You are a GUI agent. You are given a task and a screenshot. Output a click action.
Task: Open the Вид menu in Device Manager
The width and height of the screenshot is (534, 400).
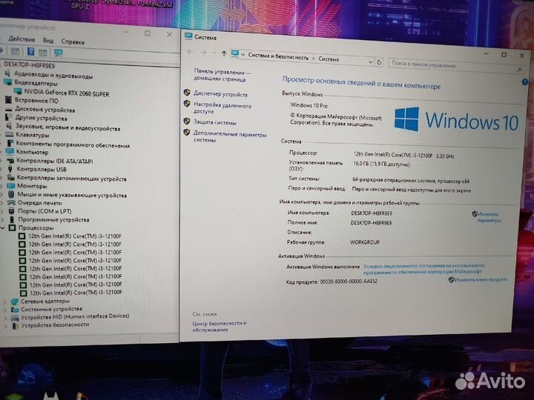pyautogui.click(x=48, y=41)
